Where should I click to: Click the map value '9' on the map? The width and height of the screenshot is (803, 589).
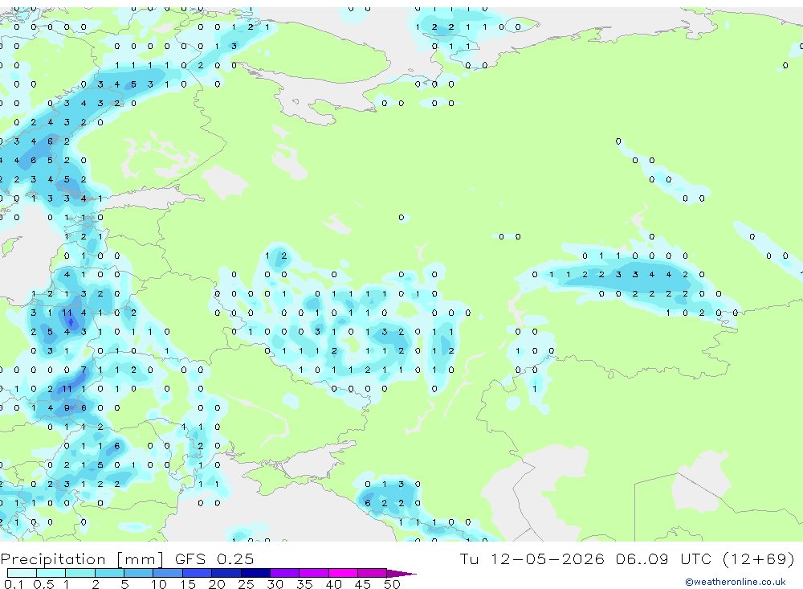[67, 408]
